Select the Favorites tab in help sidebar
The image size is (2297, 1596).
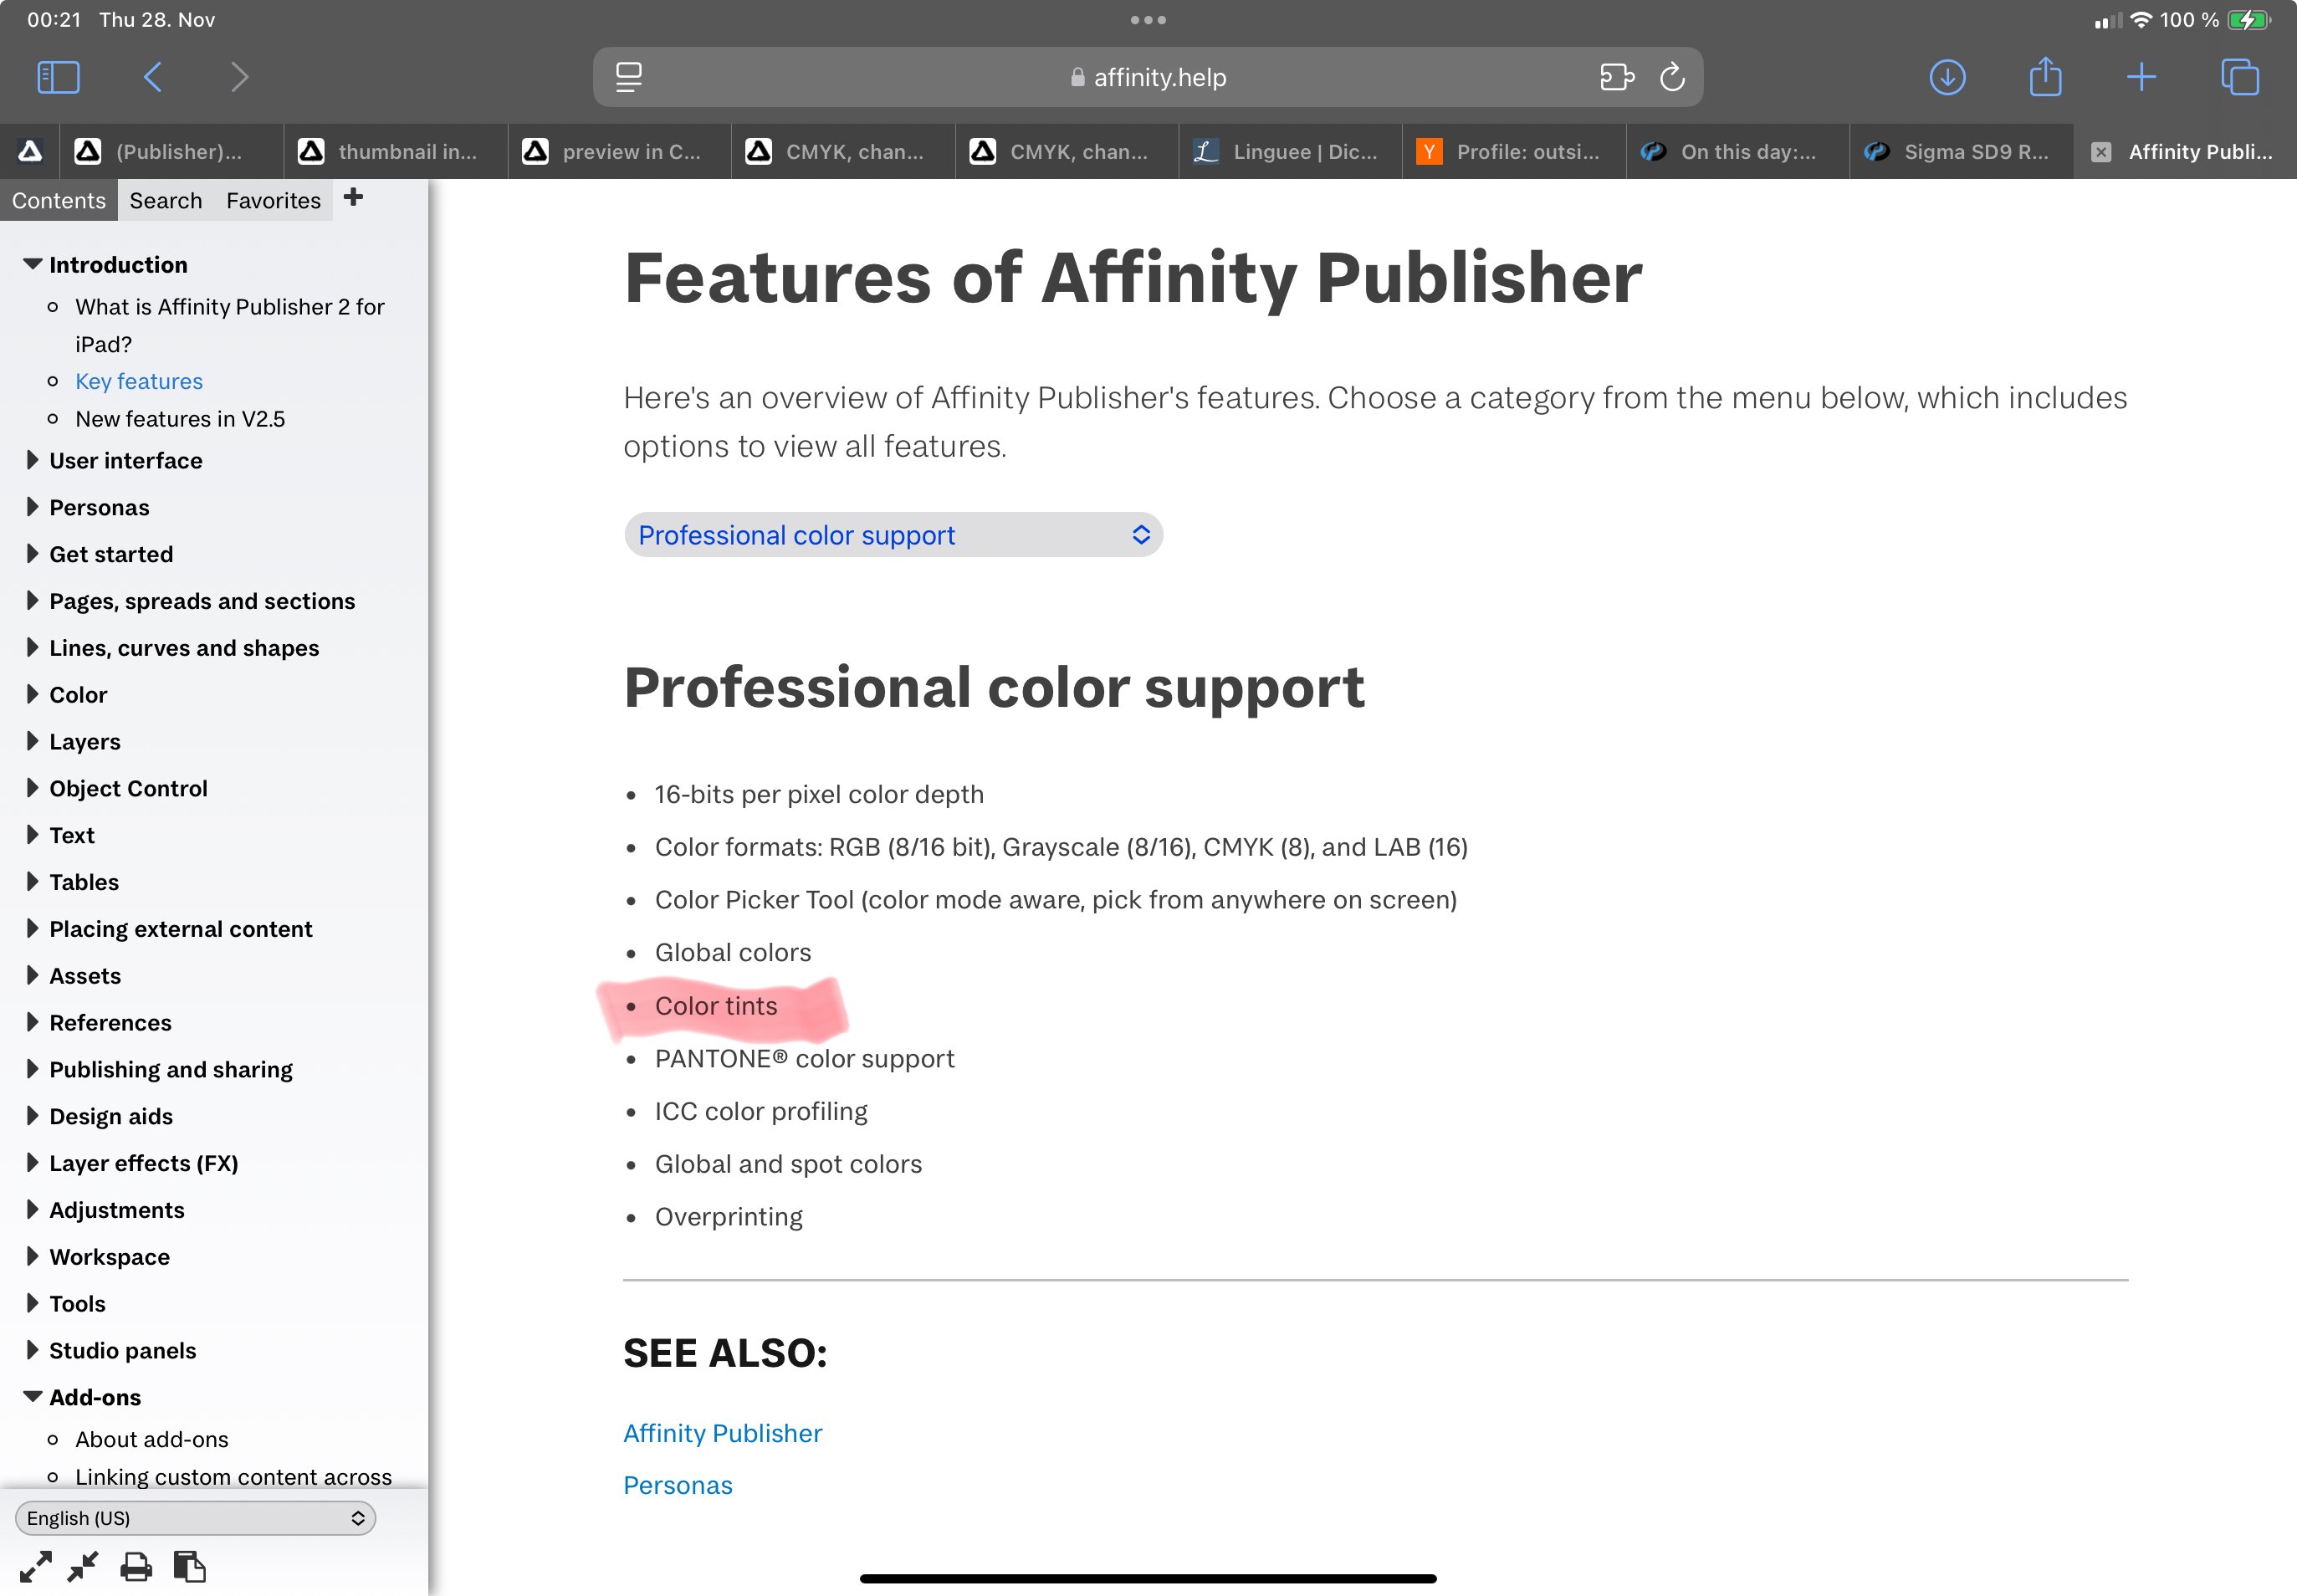pyautogui.click(x=273, y=200)
